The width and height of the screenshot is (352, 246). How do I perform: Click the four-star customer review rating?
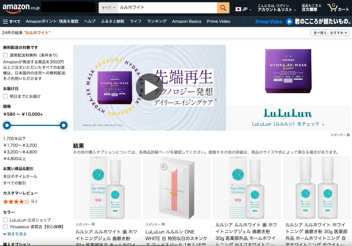(16, 201)
